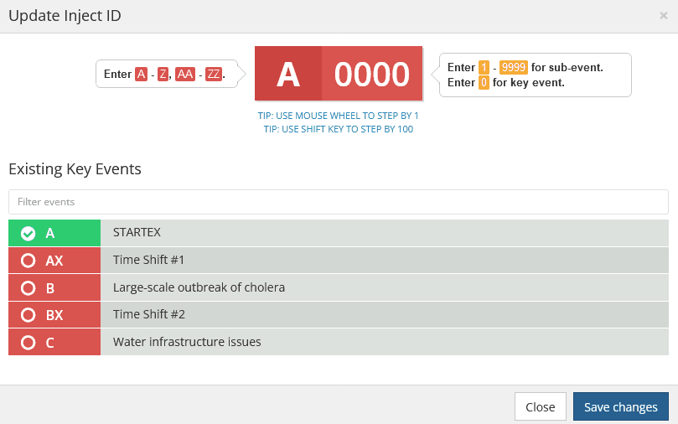Click the Save changes button
Viewport: 678px width, 424px height.
(x=620, y=406)
